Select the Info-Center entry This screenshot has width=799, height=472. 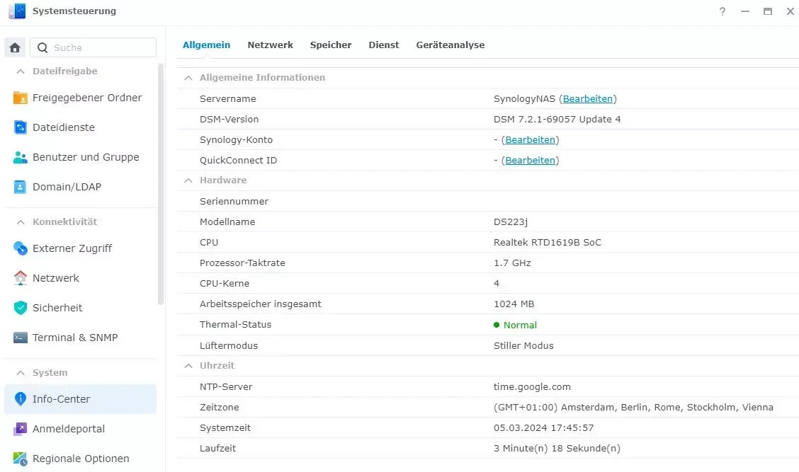click(x=60, y=399)
